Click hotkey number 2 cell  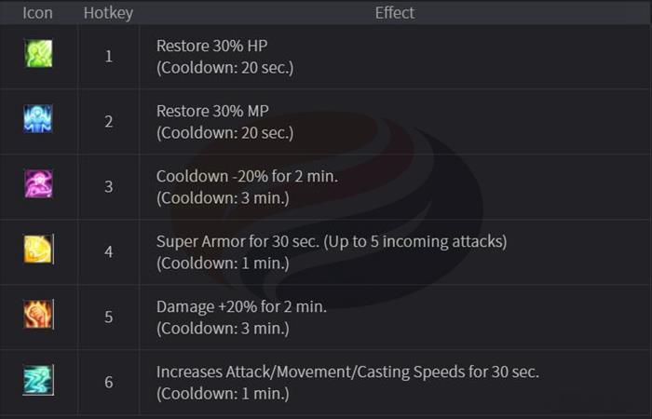[108, 121]
